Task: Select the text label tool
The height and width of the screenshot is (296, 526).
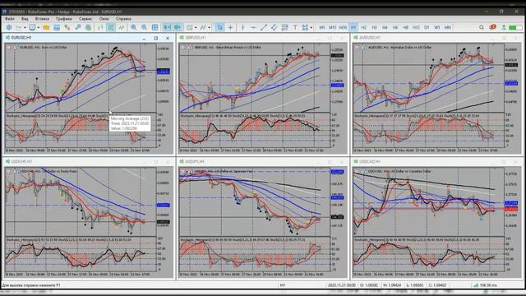Action: 295,27
